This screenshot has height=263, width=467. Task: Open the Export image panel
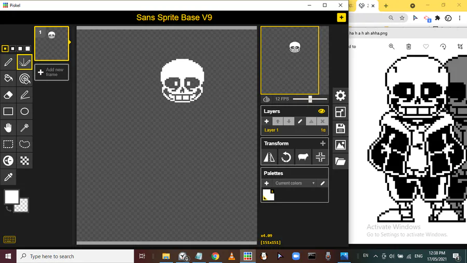pyautogui.click(x=340, y=145)
